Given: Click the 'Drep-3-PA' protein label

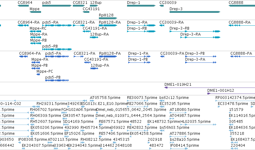Looking at the screenshot, I should (195, 59).
